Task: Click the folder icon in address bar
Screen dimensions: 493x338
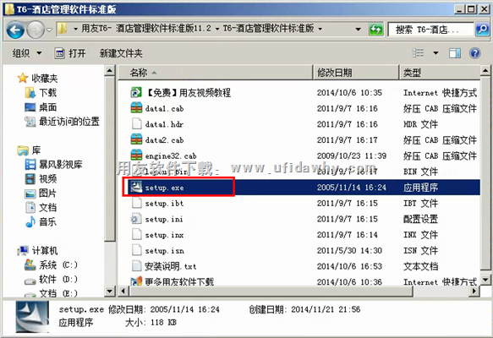Action: (63, 29)
